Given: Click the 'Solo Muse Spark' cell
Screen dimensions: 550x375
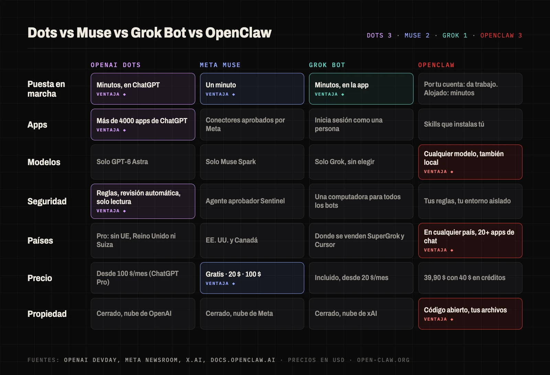Looking at the screenshot, I should (252, 162).
